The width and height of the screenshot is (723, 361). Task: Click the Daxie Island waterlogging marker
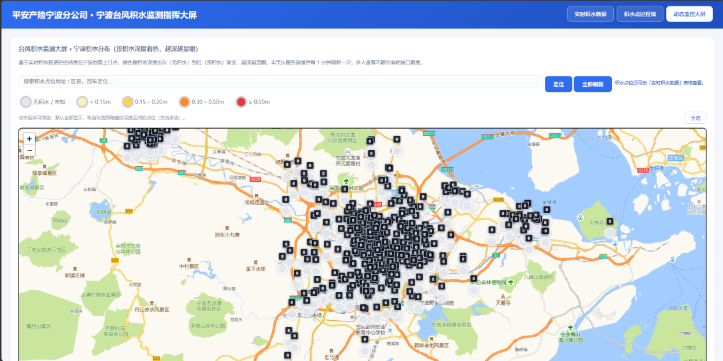(610, 233)
